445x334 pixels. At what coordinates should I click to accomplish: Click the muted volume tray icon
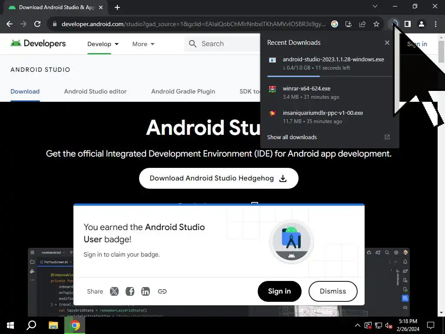[389, 325]
